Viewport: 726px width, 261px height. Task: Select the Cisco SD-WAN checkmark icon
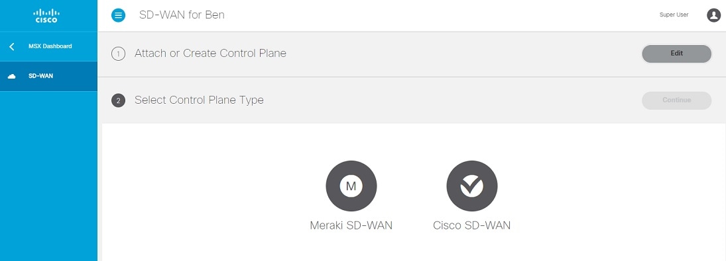[x=472, y=186]
